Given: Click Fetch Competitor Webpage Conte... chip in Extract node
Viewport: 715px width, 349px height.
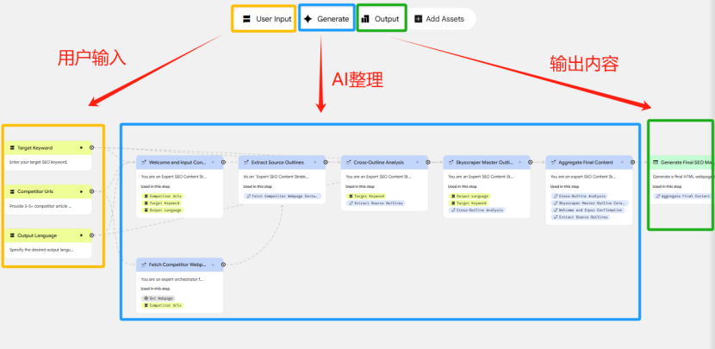Looking at the screenshot, I should tap(283, 196).
